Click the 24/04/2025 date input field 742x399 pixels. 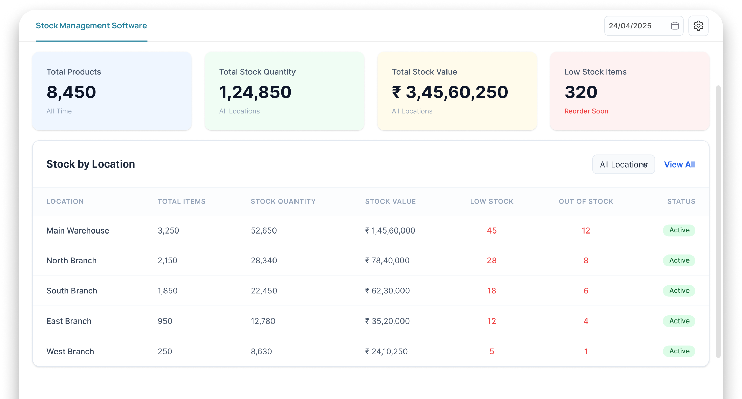643,26
